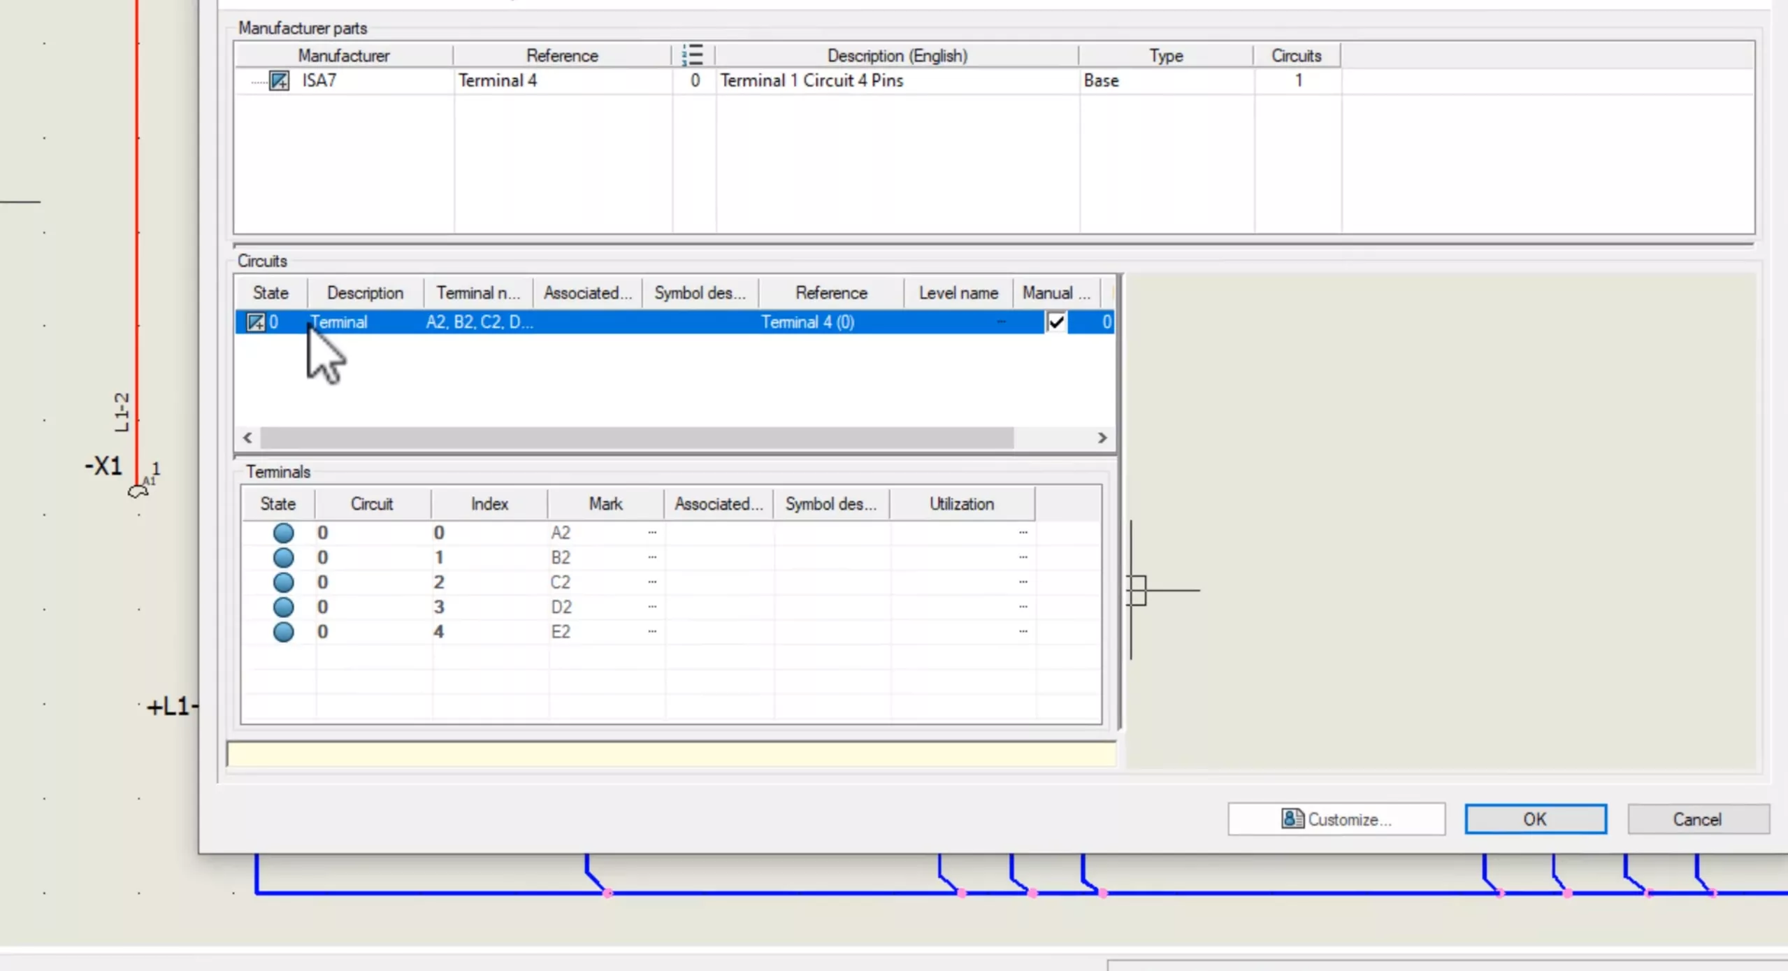Sort by the Manufacturer column header

(x=343, y=55)
